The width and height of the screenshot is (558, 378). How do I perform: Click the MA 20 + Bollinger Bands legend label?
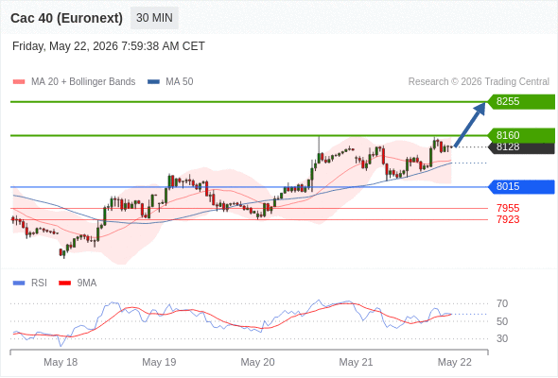pos(83,82)
